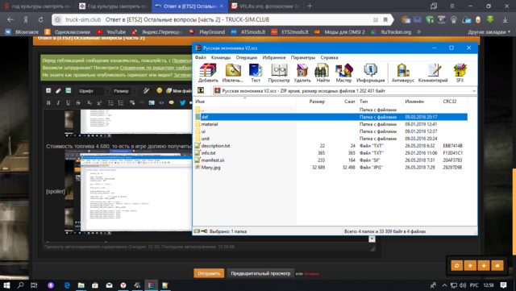Click the eraser remove-format icon
Viewport: 516px width, 291px height.
[x=58, y=90]
